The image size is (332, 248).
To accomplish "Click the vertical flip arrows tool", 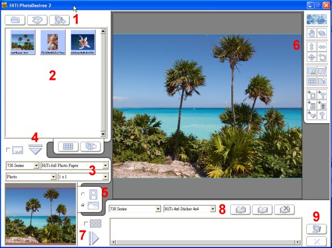I will [x=312, y=47].
